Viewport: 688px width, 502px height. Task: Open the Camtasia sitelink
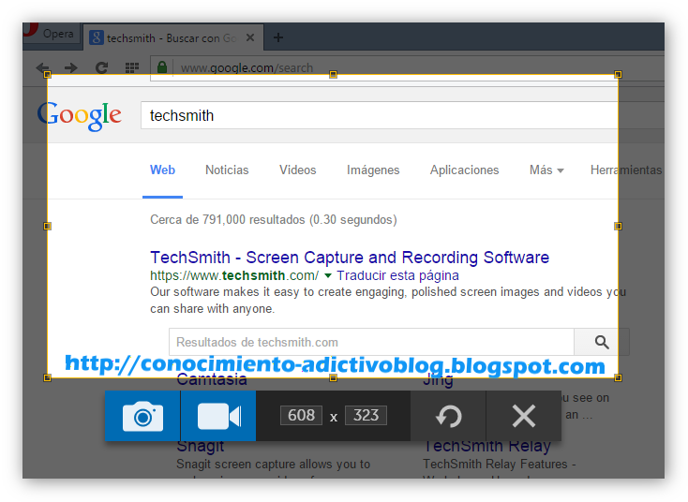pos(212,379)
